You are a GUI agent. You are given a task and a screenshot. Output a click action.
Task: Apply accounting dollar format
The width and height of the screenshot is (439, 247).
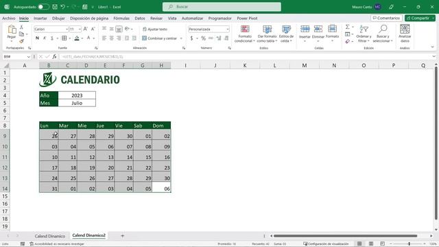pos(191,38)
